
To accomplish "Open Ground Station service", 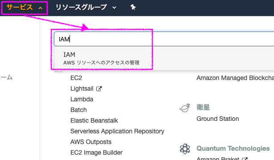I will (x=218, y=119).
